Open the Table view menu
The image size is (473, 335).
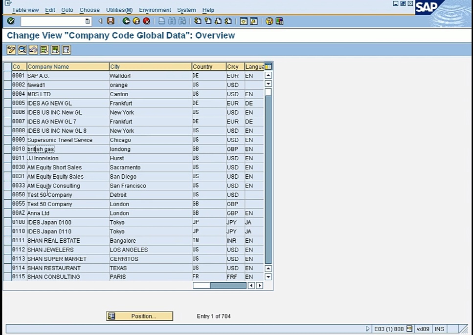25,10
